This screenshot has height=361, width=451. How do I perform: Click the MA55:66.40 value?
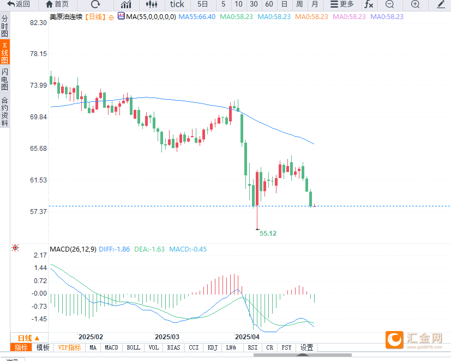pyautogui.click(x=197, y=17)
